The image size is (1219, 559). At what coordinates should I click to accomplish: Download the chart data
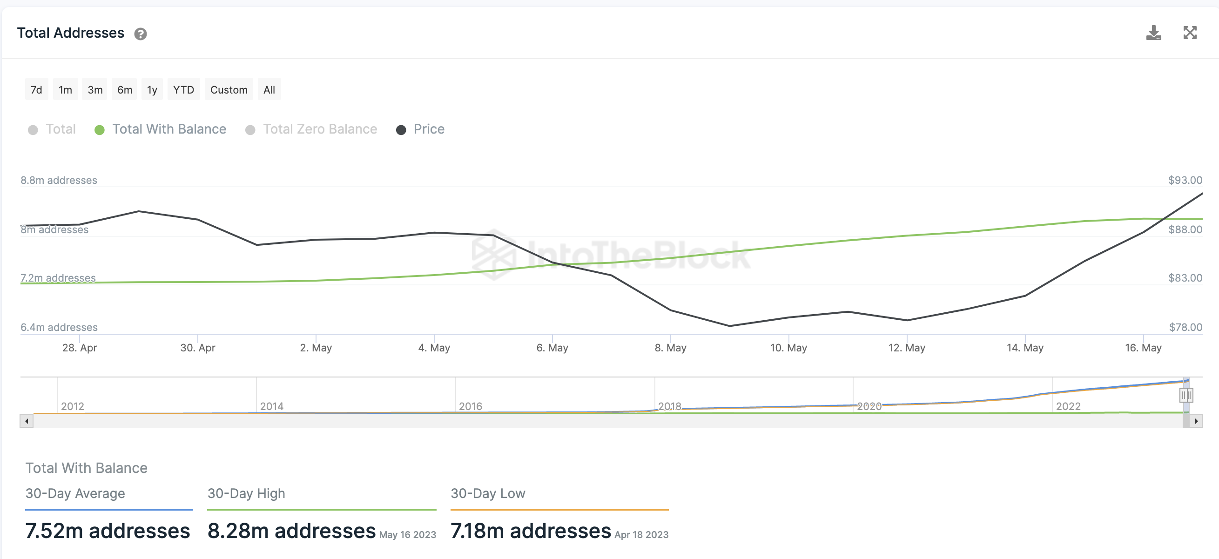(x=1153, y=33)
